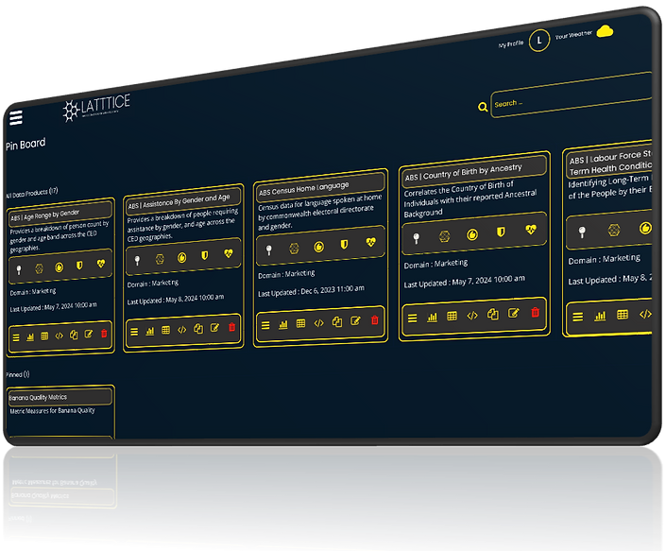Click the heart health icon on the Country of Birth by Ancestry card

(531, 230)
